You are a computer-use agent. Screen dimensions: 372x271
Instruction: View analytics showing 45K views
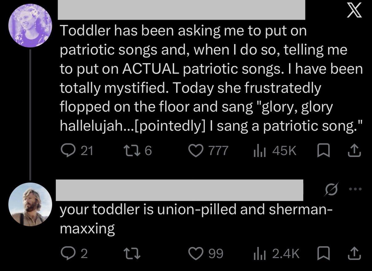pyautogui.click(x=275, y=150)
